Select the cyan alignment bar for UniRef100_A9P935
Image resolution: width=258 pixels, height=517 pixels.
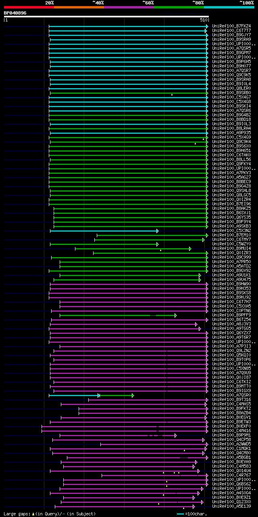point(129,133)
